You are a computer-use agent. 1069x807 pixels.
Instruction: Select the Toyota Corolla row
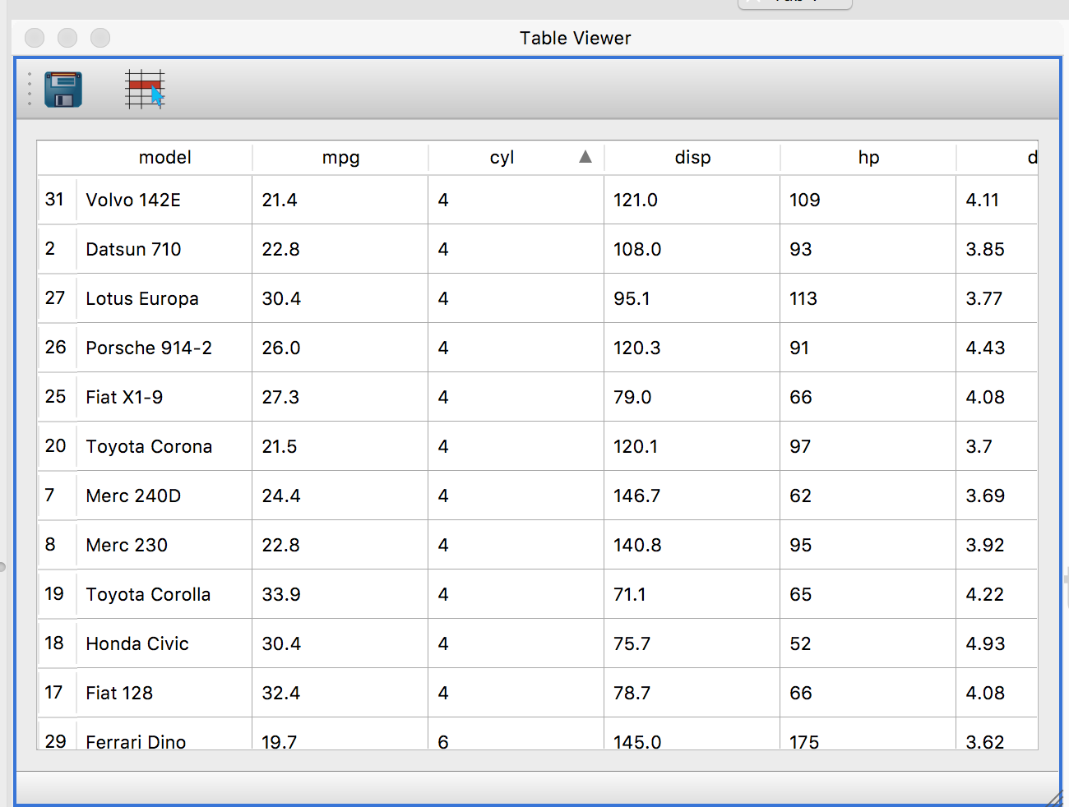pos(148,594)
